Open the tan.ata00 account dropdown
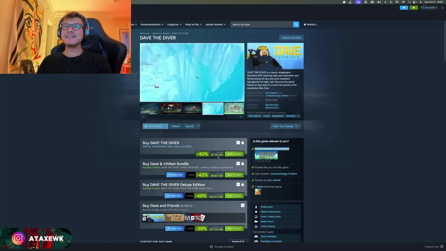This screenshot has height=251, width=446. tap(431, 8)
